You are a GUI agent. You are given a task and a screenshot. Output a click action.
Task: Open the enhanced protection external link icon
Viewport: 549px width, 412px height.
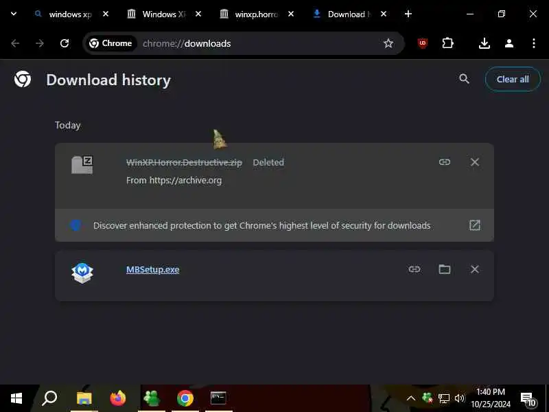click(x=475, y=225)
